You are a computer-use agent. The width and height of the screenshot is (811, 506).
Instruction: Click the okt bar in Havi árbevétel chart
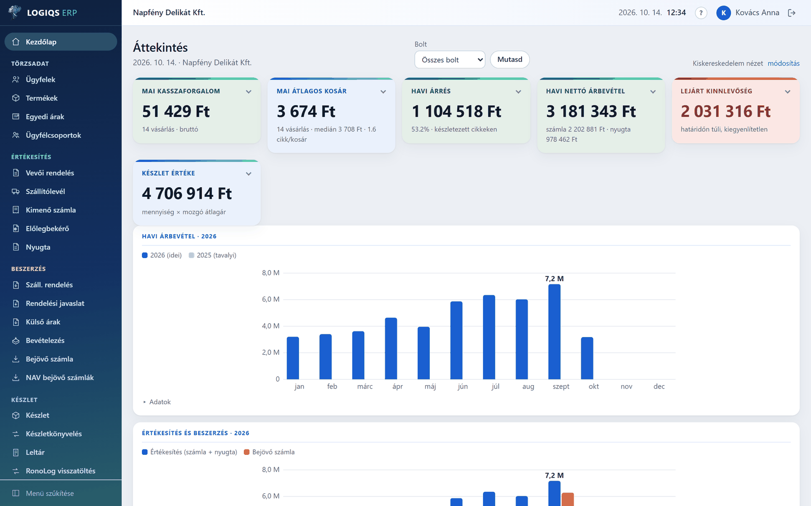click(587, 358)
